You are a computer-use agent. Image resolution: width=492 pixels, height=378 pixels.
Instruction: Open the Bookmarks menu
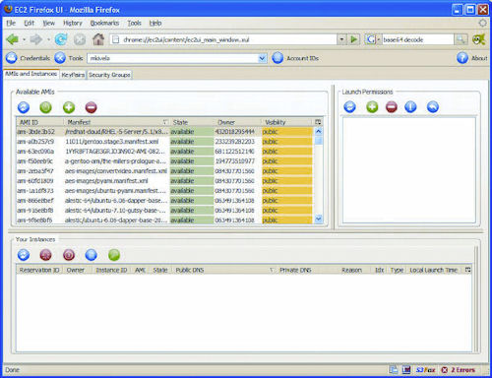coord(104,23)
